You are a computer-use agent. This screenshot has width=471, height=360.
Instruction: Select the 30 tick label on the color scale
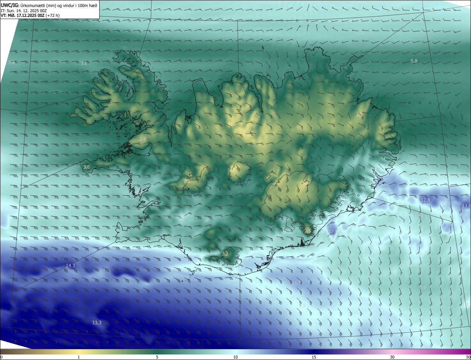[x=392, y=357]
